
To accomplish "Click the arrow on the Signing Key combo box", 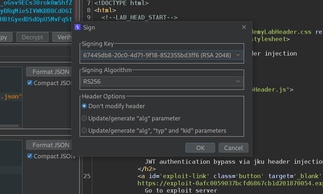I will [x=238, y=55].
